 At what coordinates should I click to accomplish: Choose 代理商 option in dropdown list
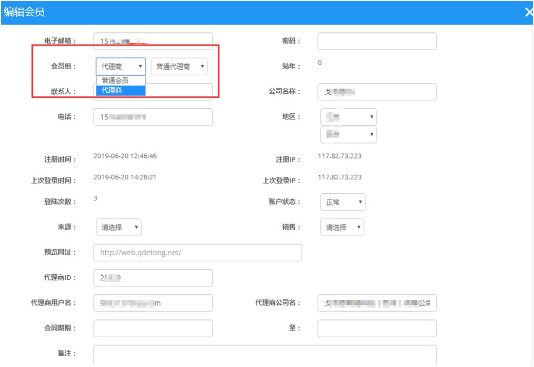(x=121, y=91)
